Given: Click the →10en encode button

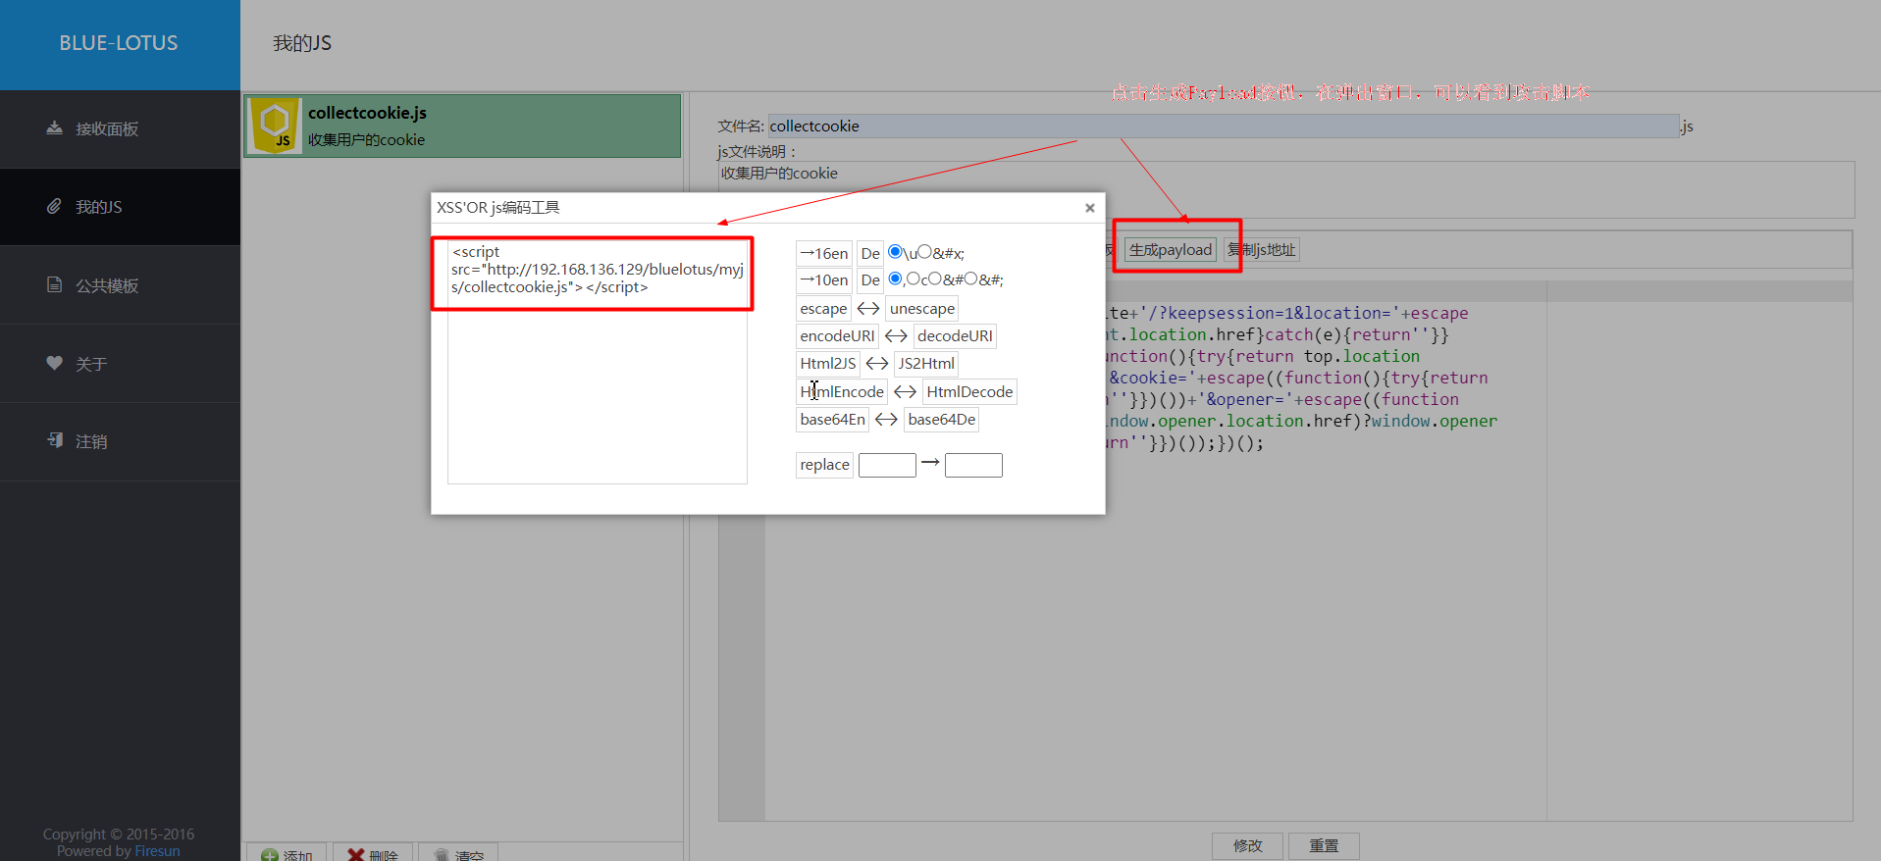Looking at the screenshot, I should (824, 280).
